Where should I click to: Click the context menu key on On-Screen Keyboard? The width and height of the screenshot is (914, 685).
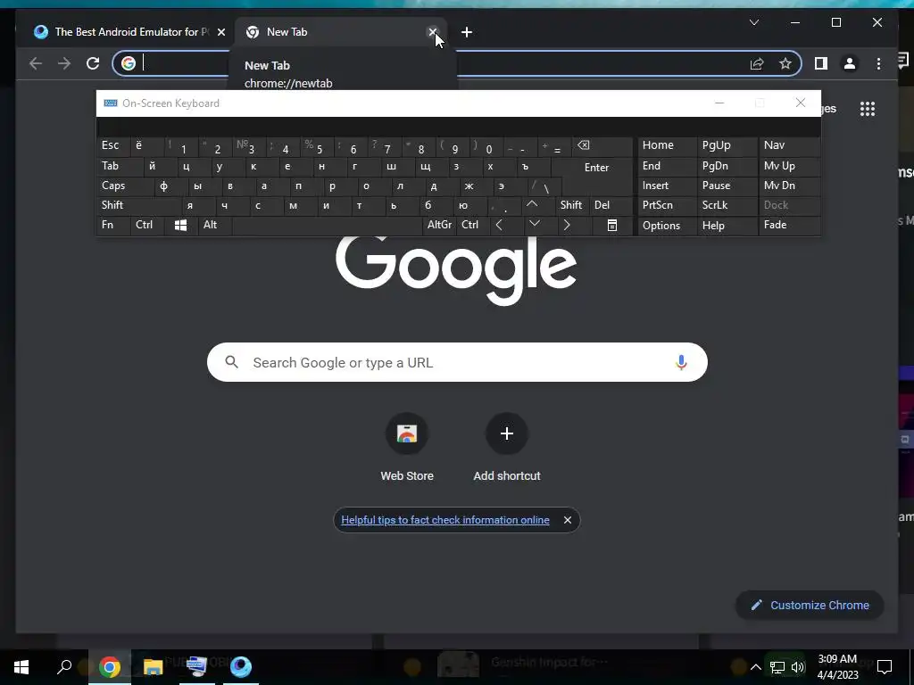point(612,226)
